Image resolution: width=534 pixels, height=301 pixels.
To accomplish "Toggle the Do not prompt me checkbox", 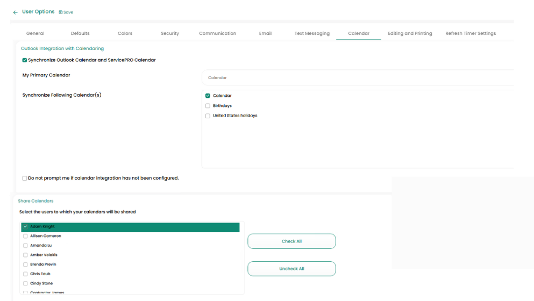I will [x=25, y=178].
